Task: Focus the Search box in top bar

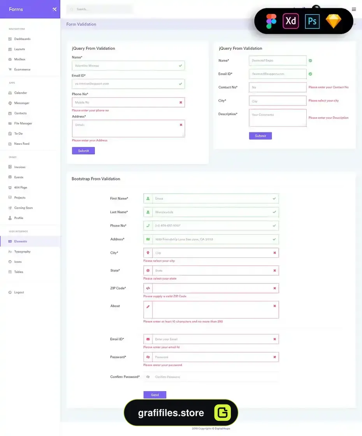Action: click(100, 9)
